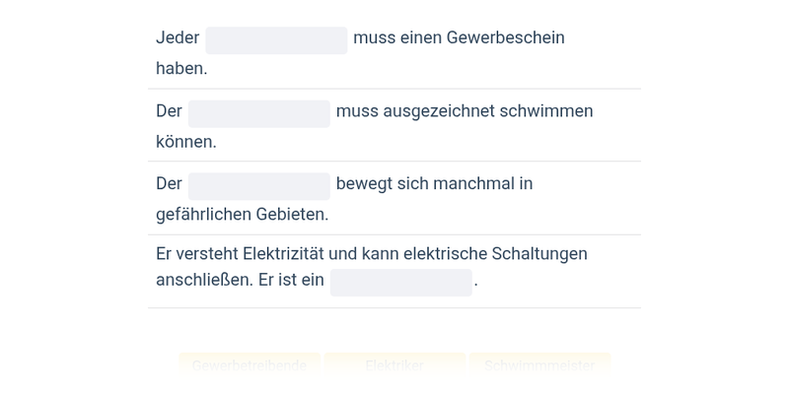Click the word 'können.' in second sentence

[x=186, y=142]
